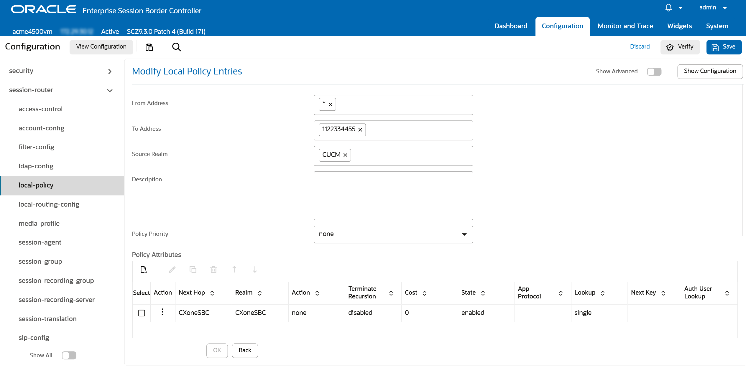The image size is (746, 367).
Task: Click the View Configuration button
Action: (x=101, y=47)
